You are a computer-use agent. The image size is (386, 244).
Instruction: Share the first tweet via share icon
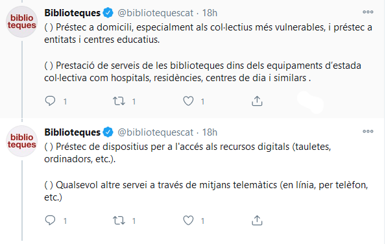257,101
